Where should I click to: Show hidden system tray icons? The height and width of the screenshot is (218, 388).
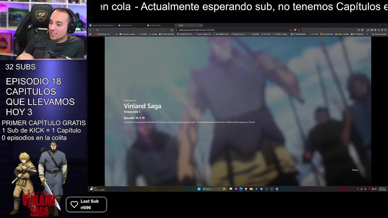[x=358, y=189]
